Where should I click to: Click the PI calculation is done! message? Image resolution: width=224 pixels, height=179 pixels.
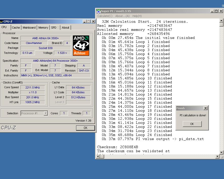(x=193, y=115)
